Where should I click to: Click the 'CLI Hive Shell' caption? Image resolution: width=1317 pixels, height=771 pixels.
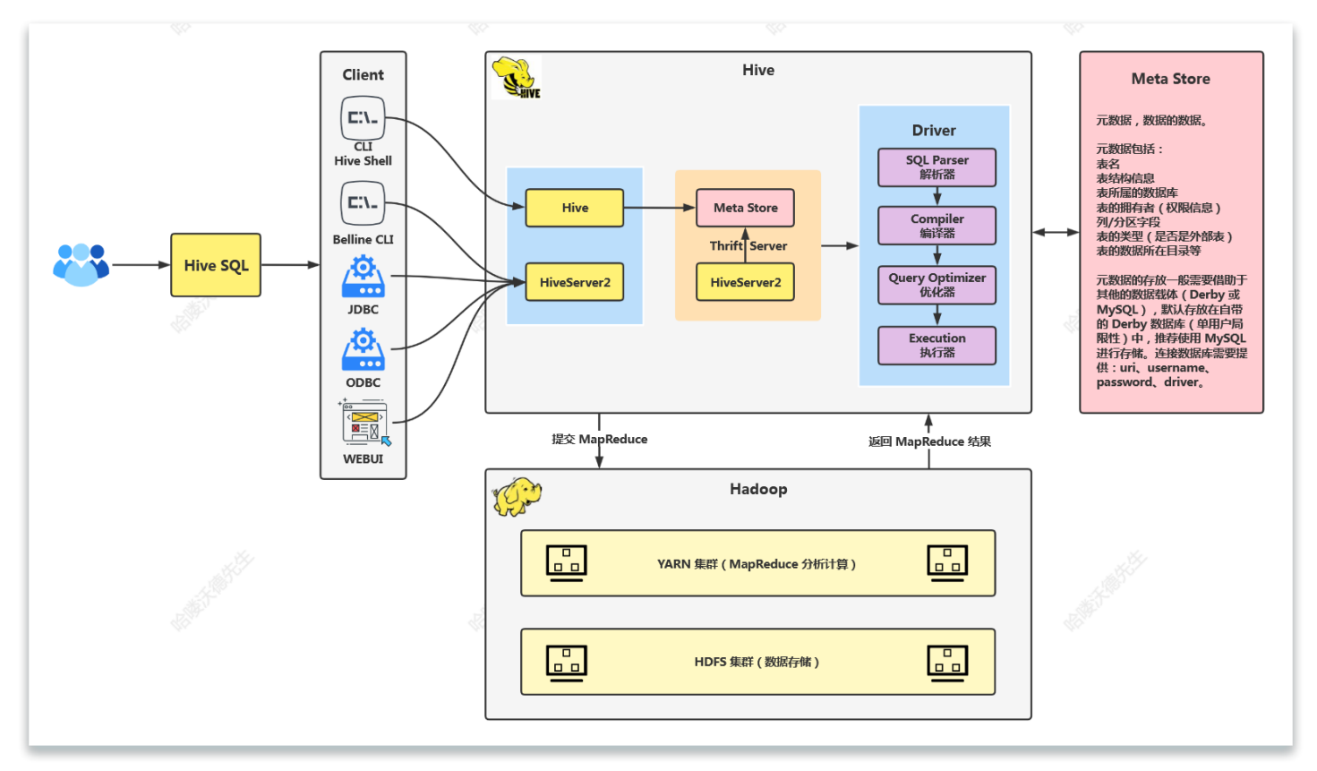pos(363,153)
